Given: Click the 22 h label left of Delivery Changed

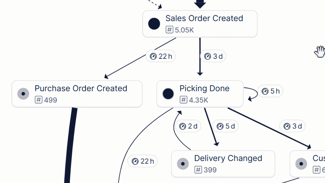Looking at the screenshot, I should tap(142, 161).
